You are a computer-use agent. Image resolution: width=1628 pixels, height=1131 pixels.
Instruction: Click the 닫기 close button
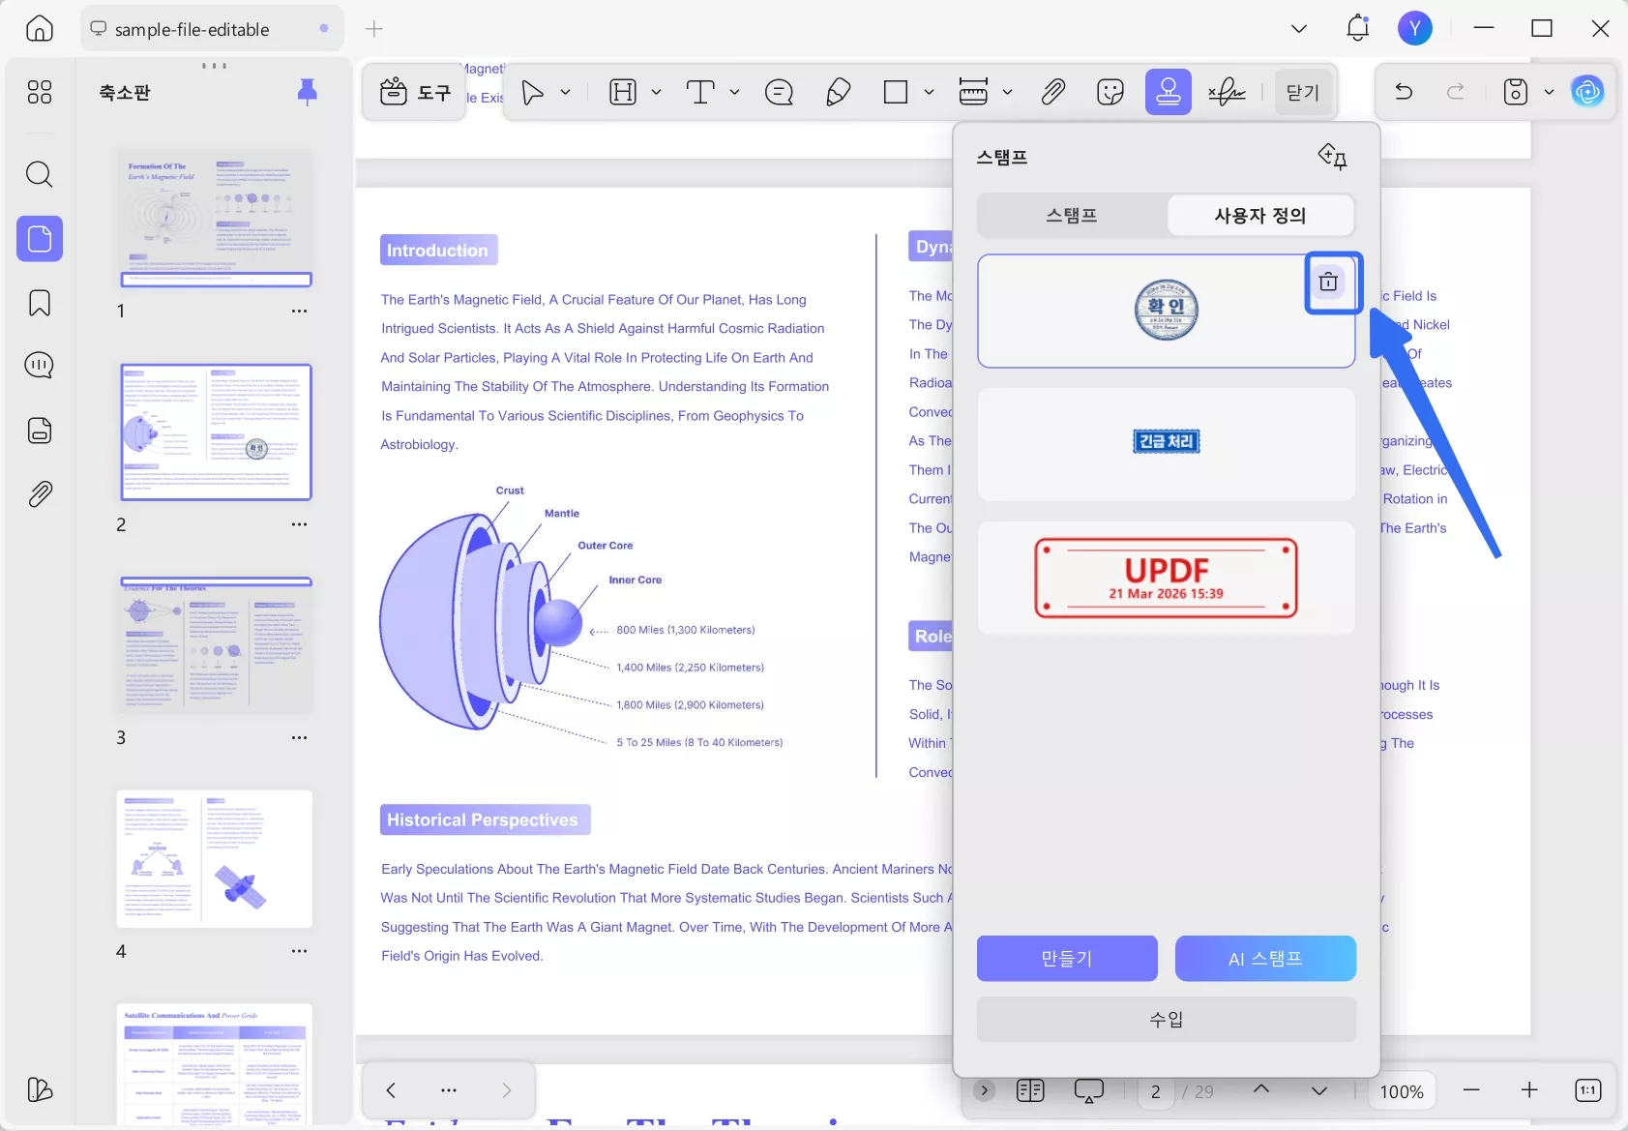(1303, 92)
